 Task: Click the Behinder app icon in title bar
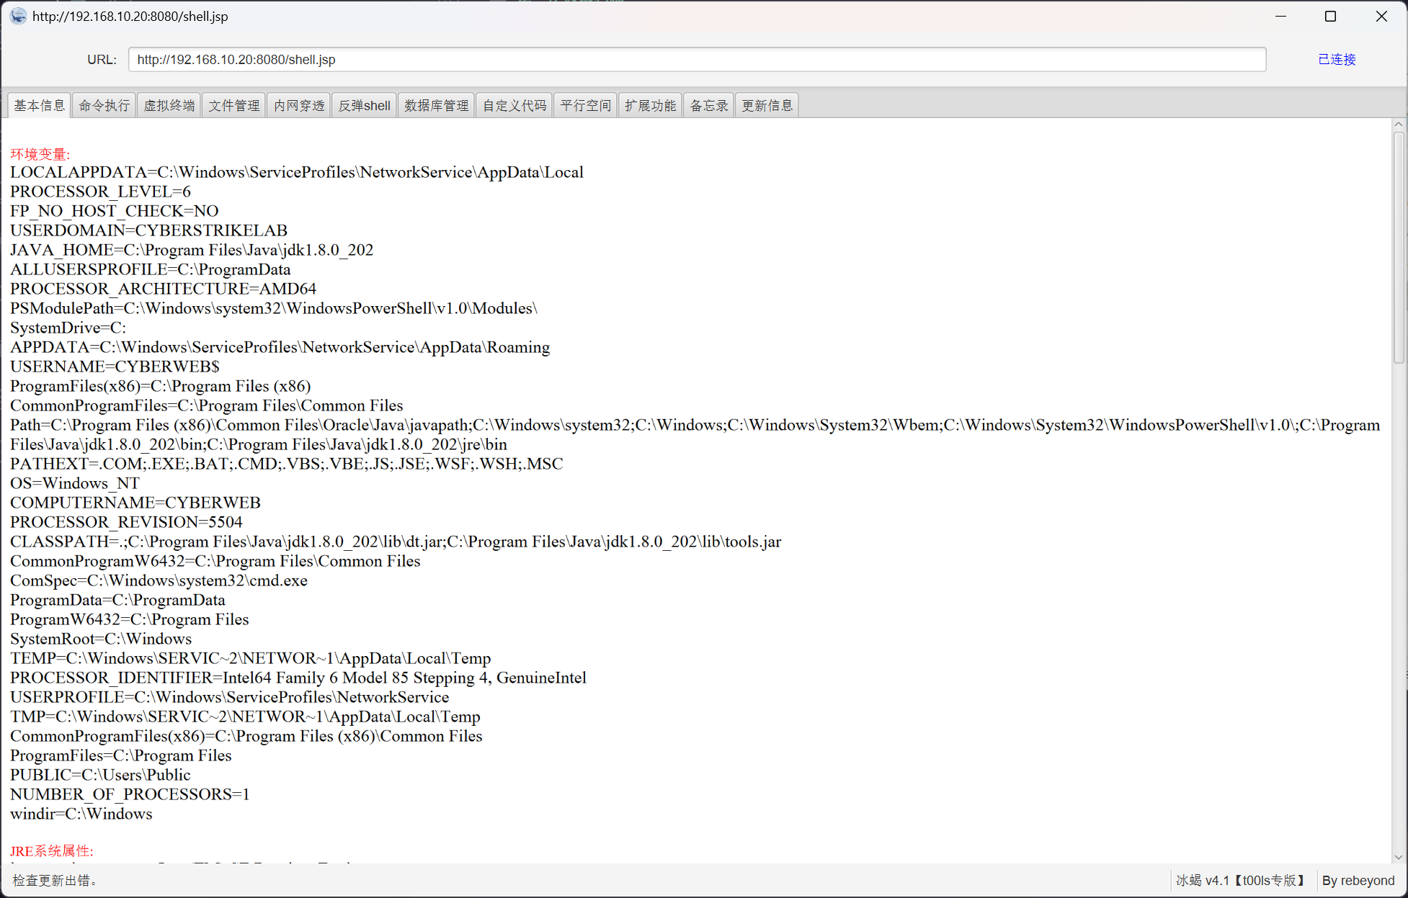coord(18,16)
